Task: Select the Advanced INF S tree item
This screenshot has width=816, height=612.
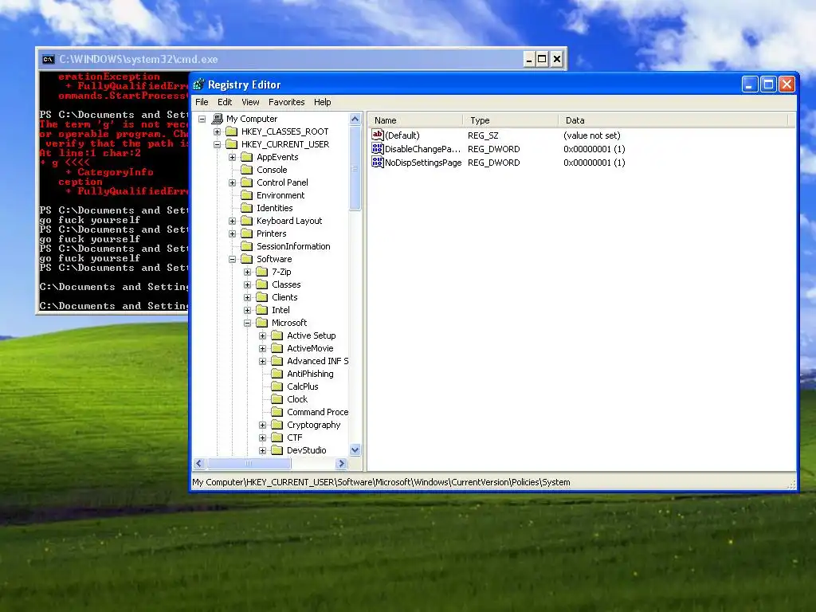Action: (317, 361)
